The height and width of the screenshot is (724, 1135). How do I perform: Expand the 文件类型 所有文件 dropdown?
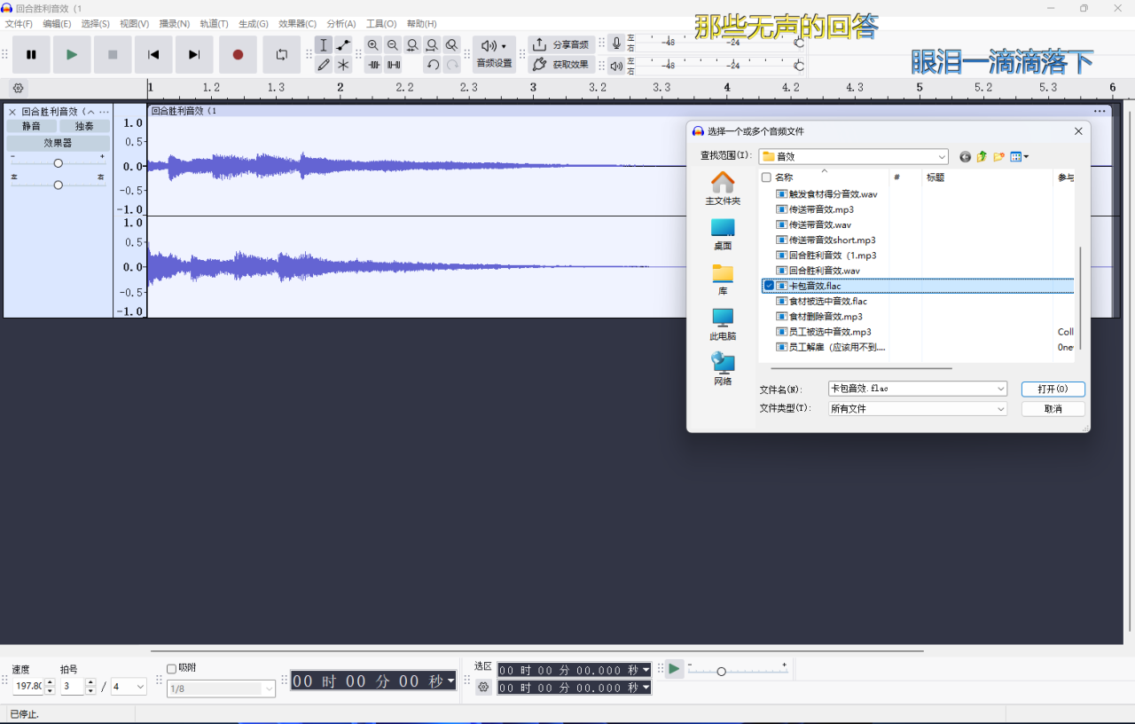click(1000, 409)
